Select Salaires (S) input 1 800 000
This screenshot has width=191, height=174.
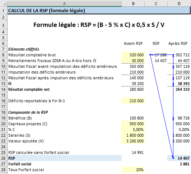coord(133,135)
